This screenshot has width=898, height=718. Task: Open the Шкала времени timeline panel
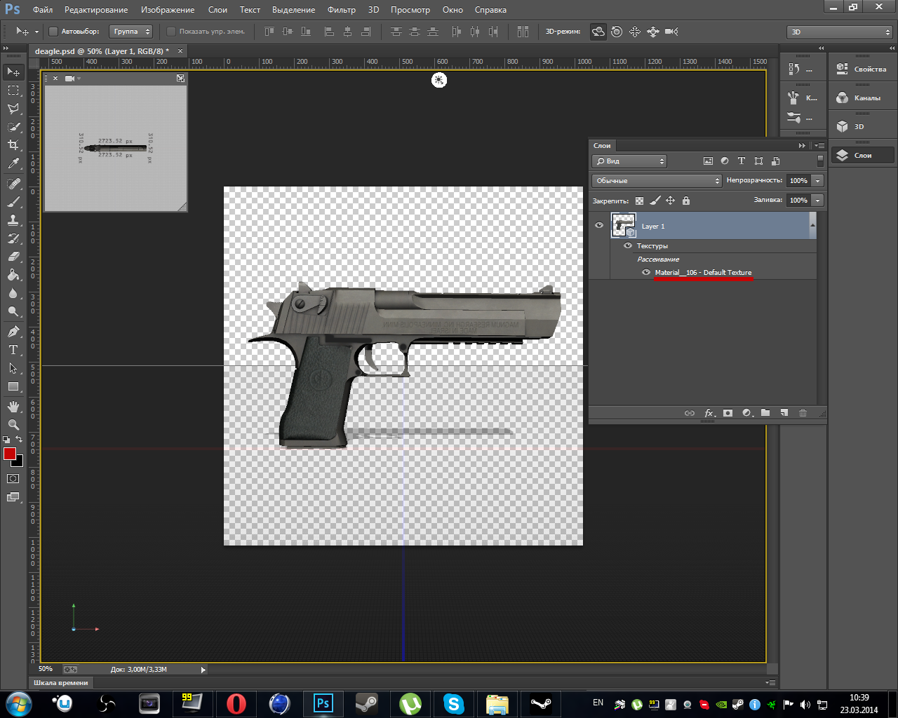click(x=61, y=683)
